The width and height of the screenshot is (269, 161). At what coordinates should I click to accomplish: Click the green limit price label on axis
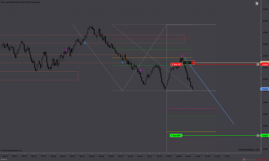pos(265,136)
